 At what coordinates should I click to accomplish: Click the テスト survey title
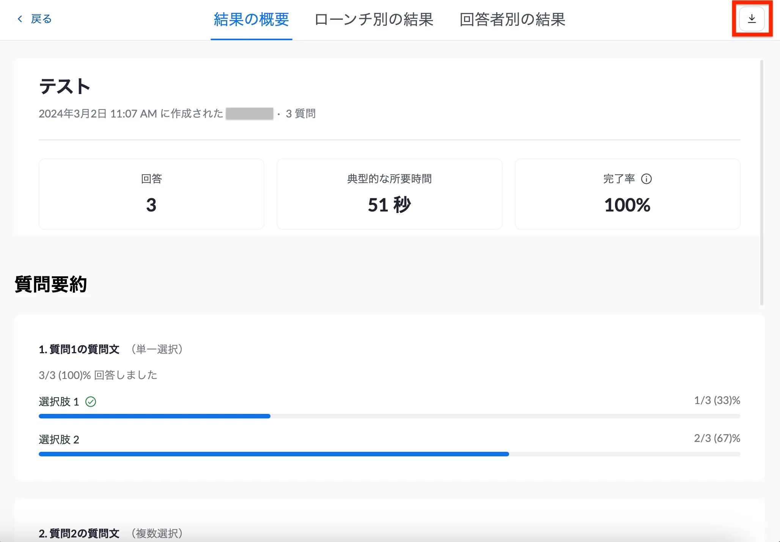click(x=64, y=86)
